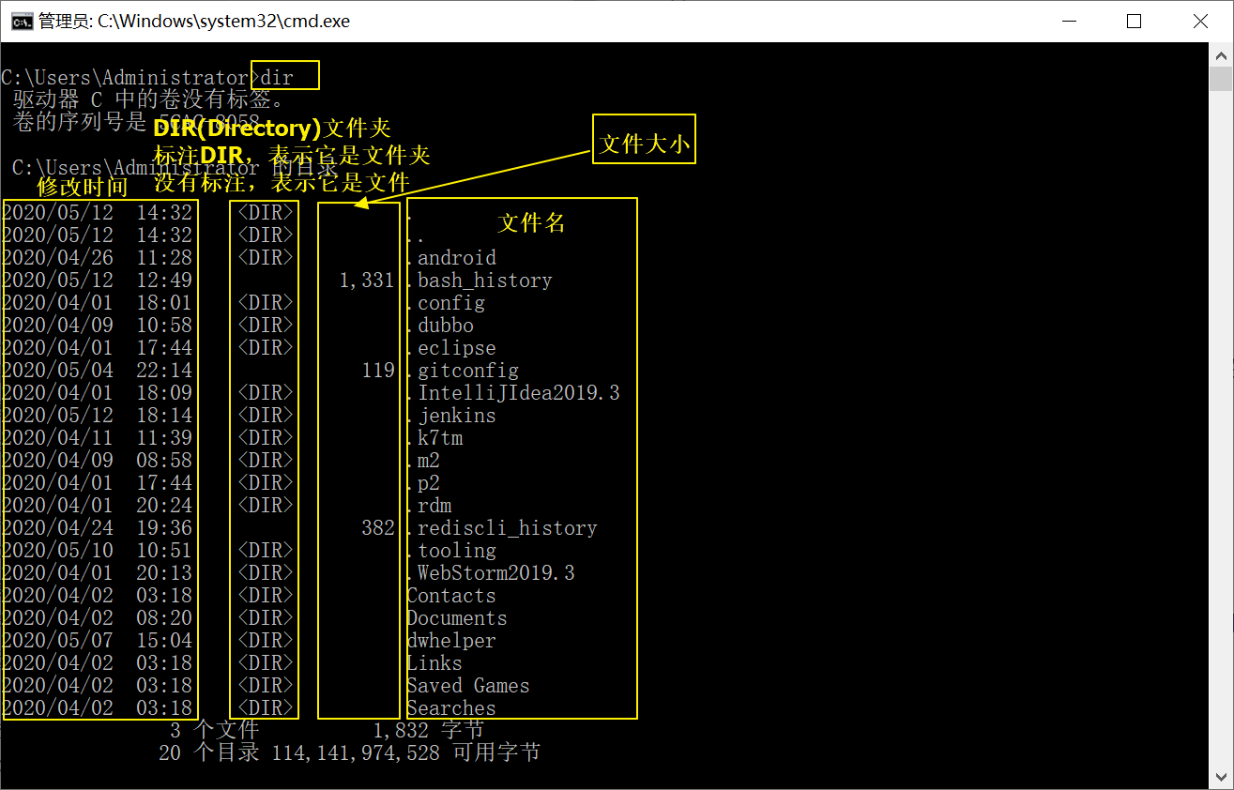
Task: Click the scrollbar down arrow
Action: tap(1220, 777)
